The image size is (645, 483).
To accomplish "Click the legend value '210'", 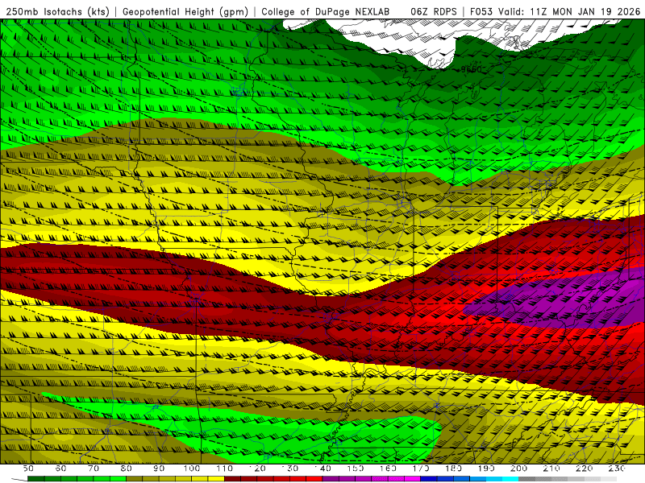I will (552, 469).
